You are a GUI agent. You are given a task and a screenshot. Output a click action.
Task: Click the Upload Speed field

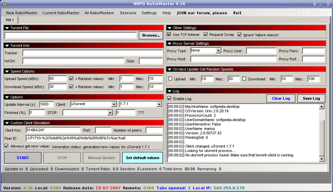[58, 79]
